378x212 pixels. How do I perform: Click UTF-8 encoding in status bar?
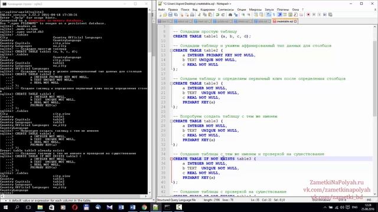(342, 200)
